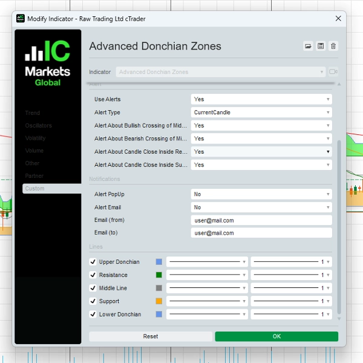Select the Oscillators category in sidebar
This screenshot has height=363, width=363.
38,126
